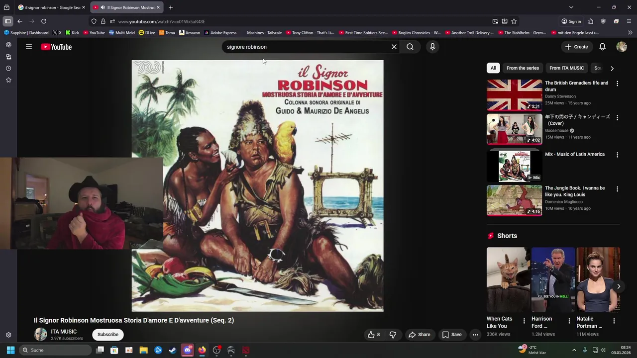
Task: Show more filter chips with arrow
Action: click(612, 68)
